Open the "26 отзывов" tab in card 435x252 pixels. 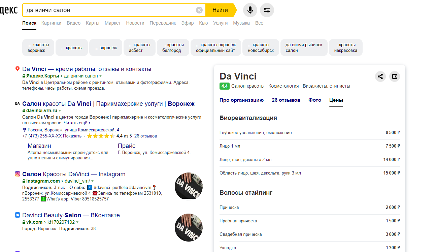[286, 100]
